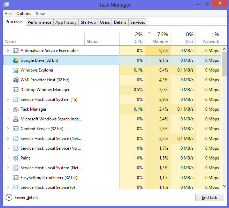Open the Services tab

[x=137, y=22]
